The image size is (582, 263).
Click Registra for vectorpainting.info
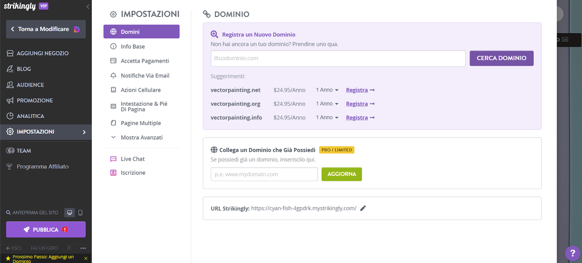coord(360,117)
